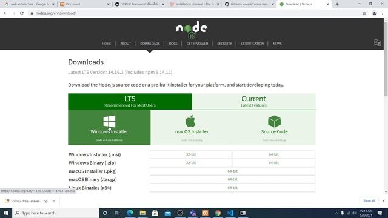The width and height of the screenshot is (388, 218).
Task: Open Microsoft Teams from taskbar
Action: 193,213
